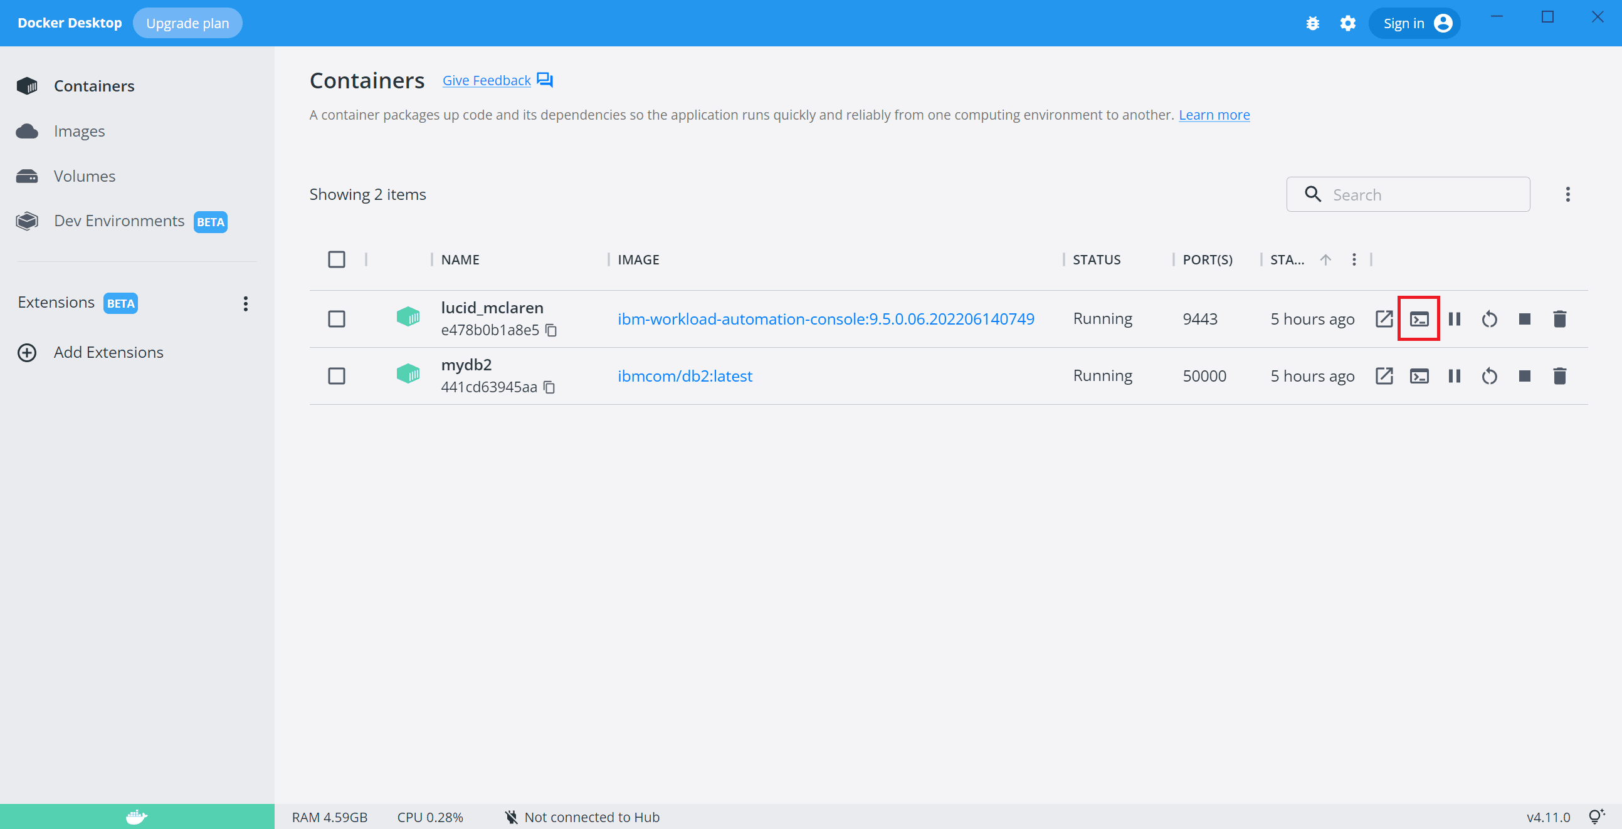Restart the mydb2 container

point(1490,376)
